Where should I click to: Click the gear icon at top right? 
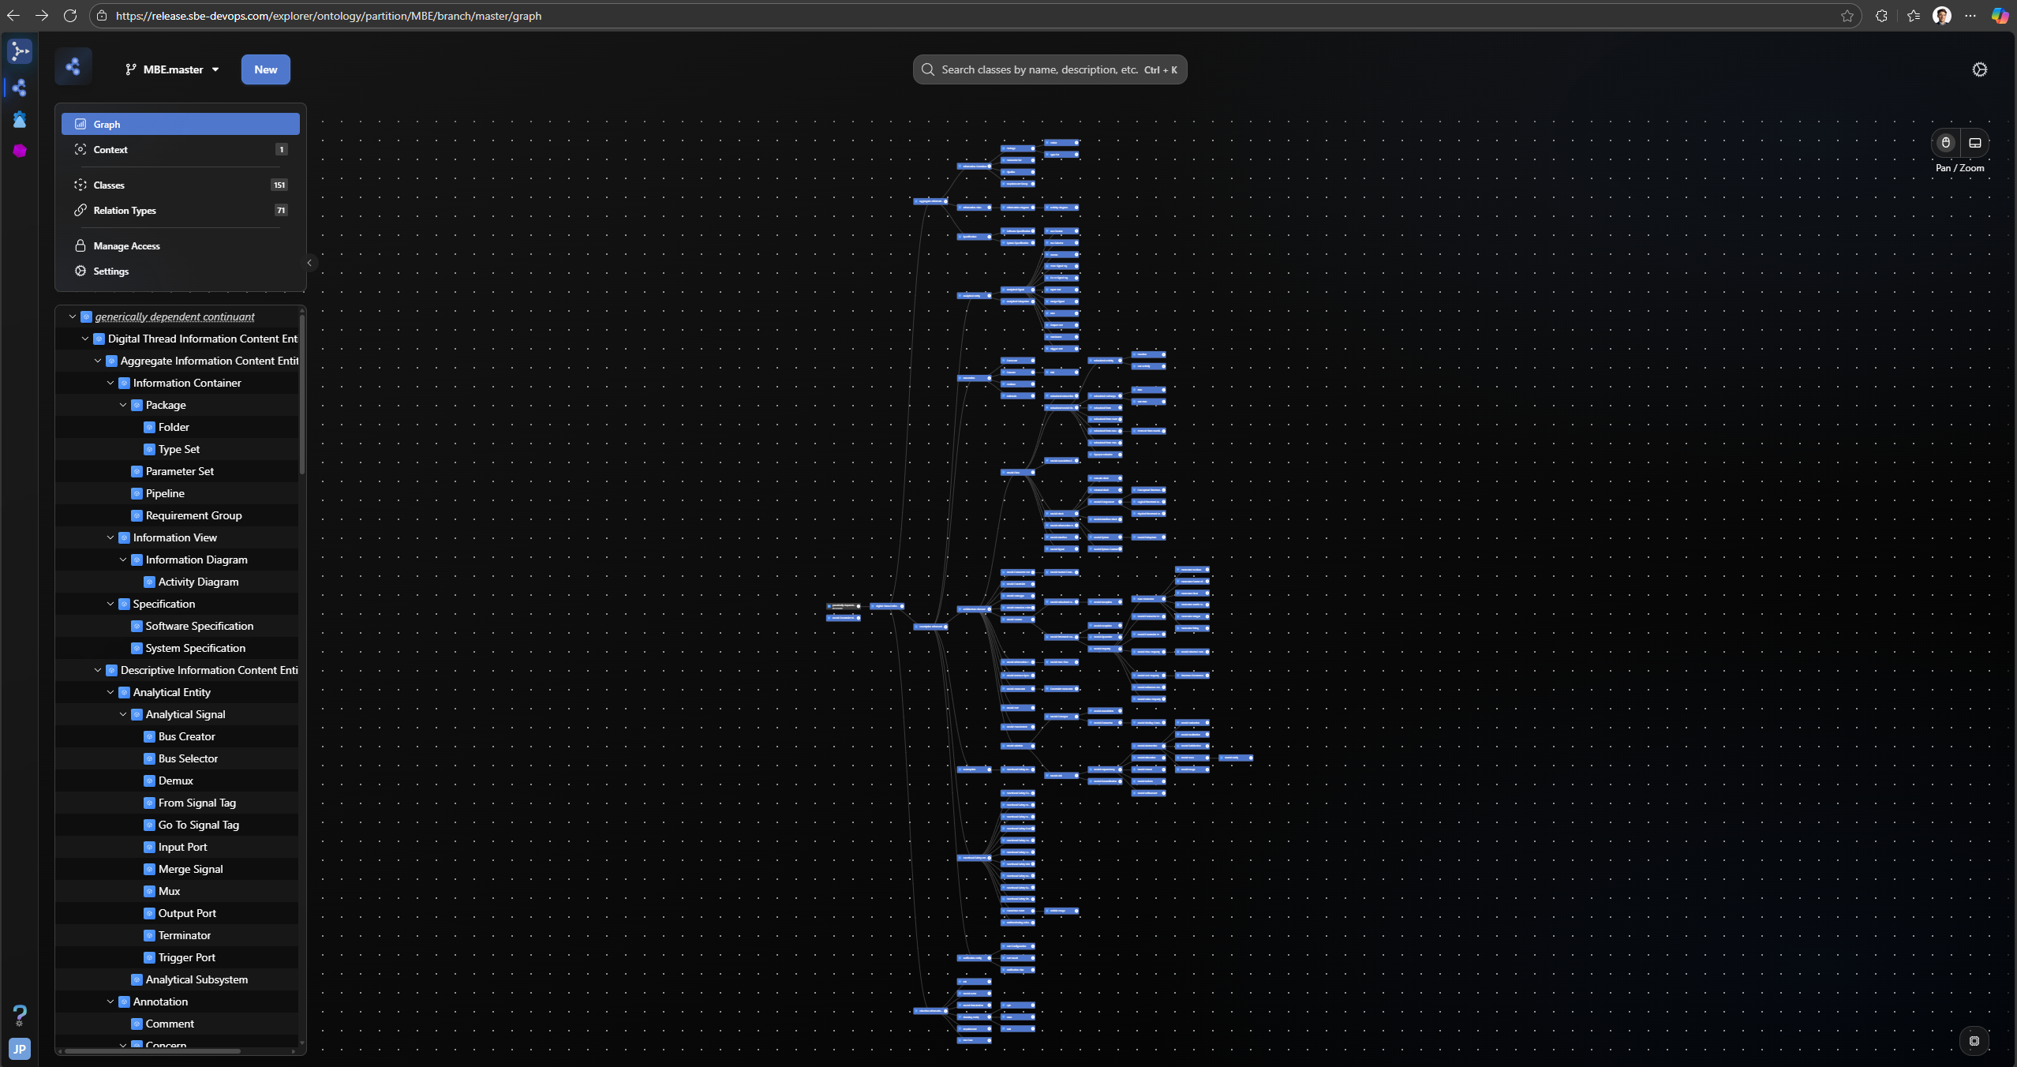tap(1979, 69)
